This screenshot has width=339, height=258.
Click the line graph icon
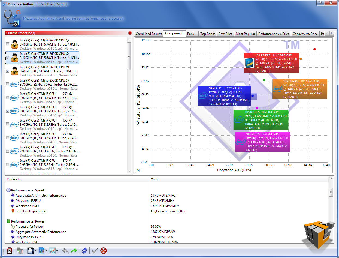pos(52,250)
